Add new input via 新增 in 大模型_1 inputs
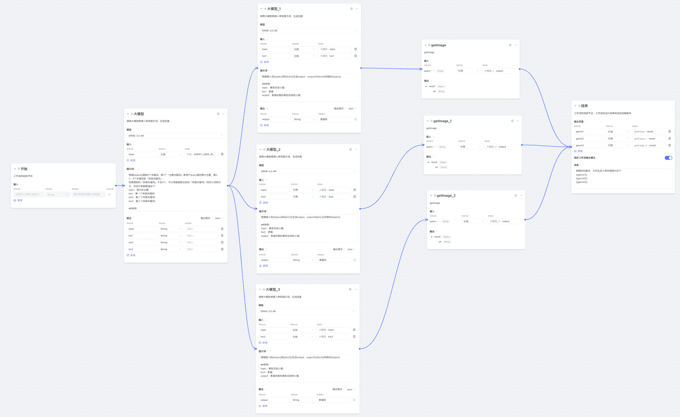The image size is (680, 417). click(x=265, y=62)
